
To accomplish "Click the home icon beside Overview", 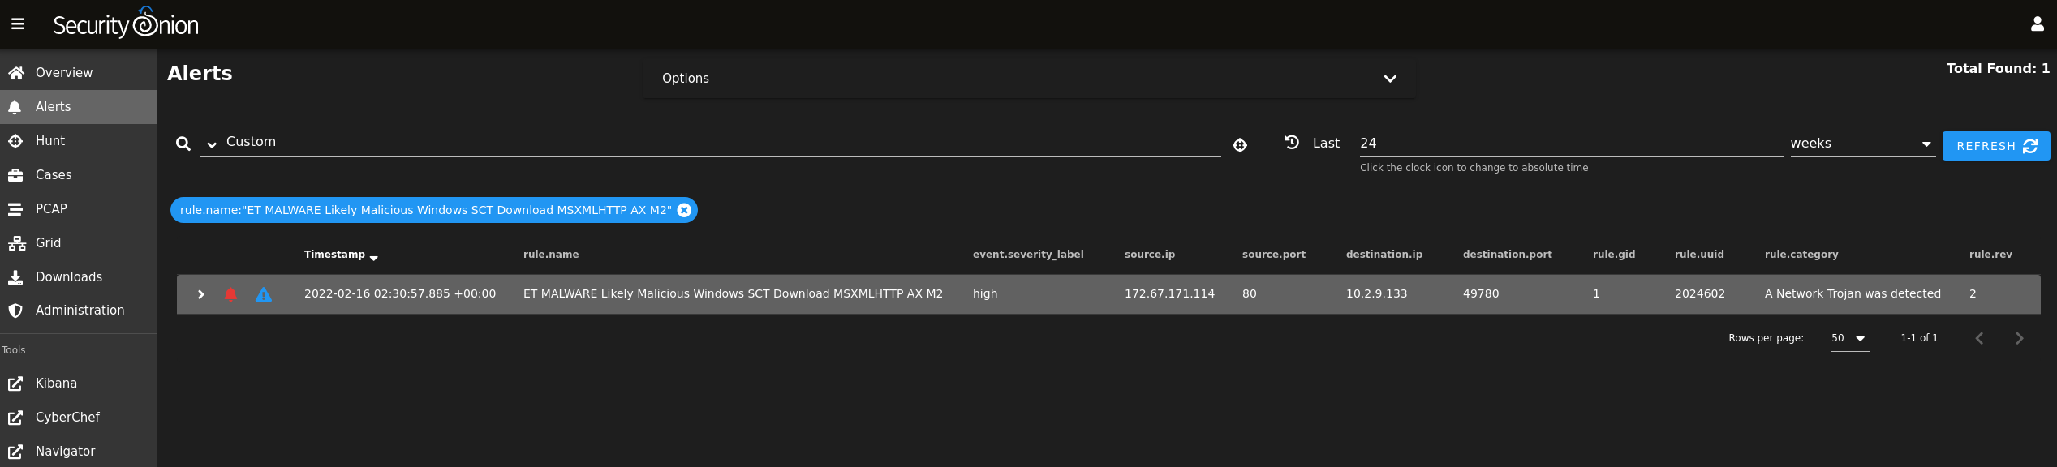I will [x=15, y=73].
